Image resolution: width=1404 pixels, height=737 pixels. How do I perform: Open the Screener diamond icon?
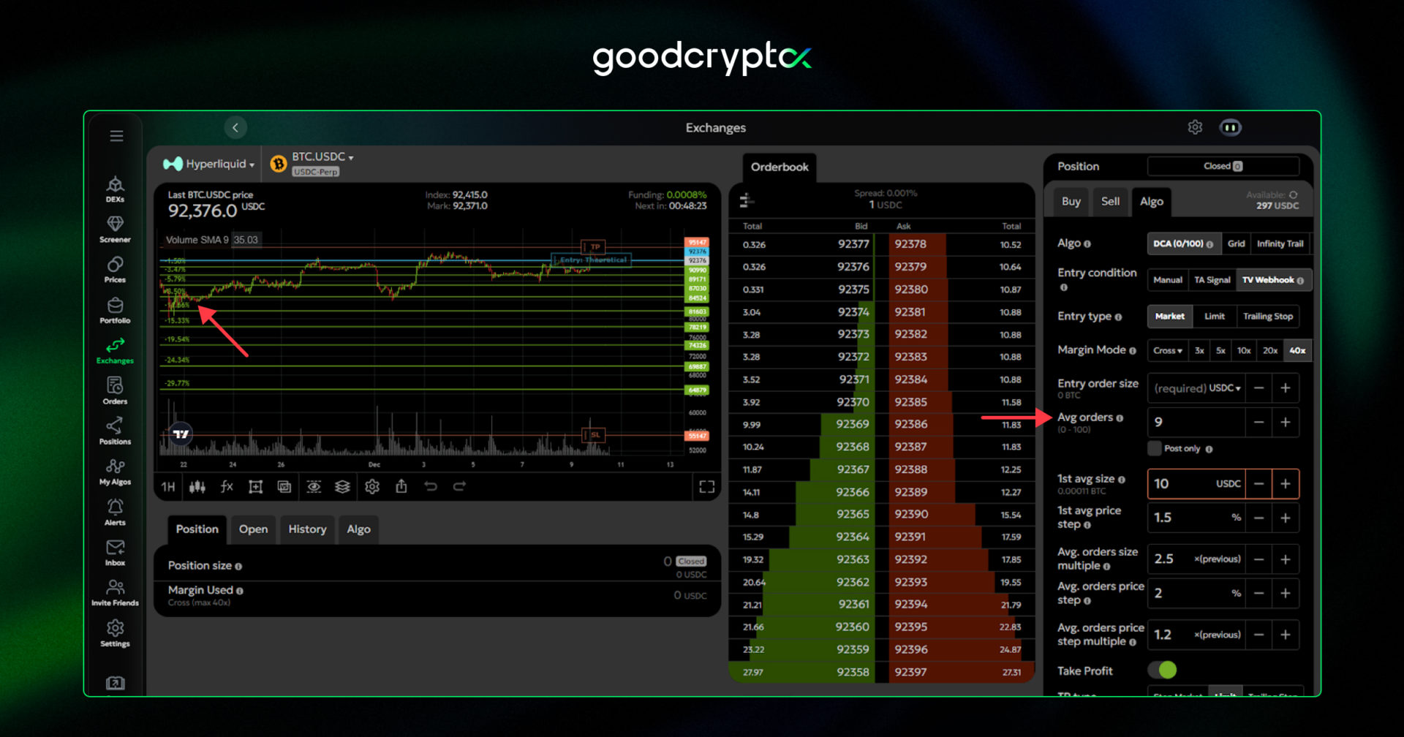tap(115, 228)
